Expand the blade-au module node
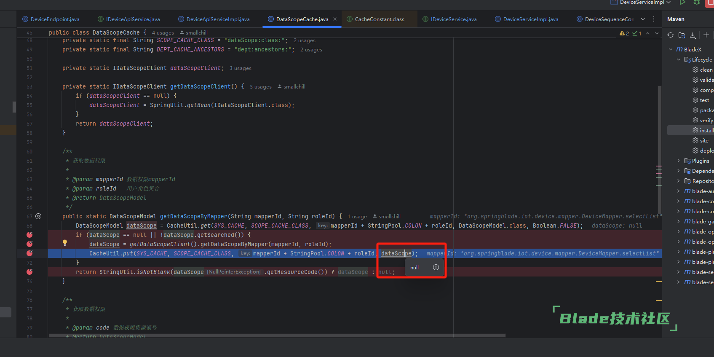The image size is (714, 357). pos(679,191)
